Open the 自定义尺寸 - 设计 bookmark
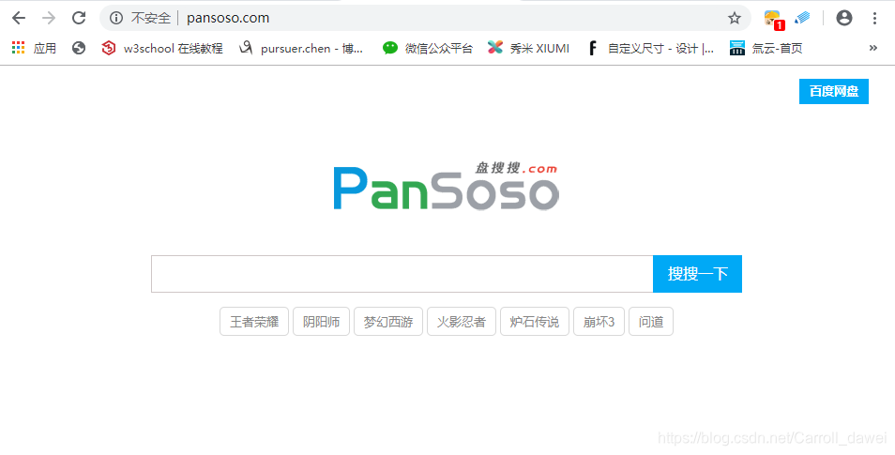The height and width of the screenshot is (455, 895). pyautogui.click(x=651, y=49)
